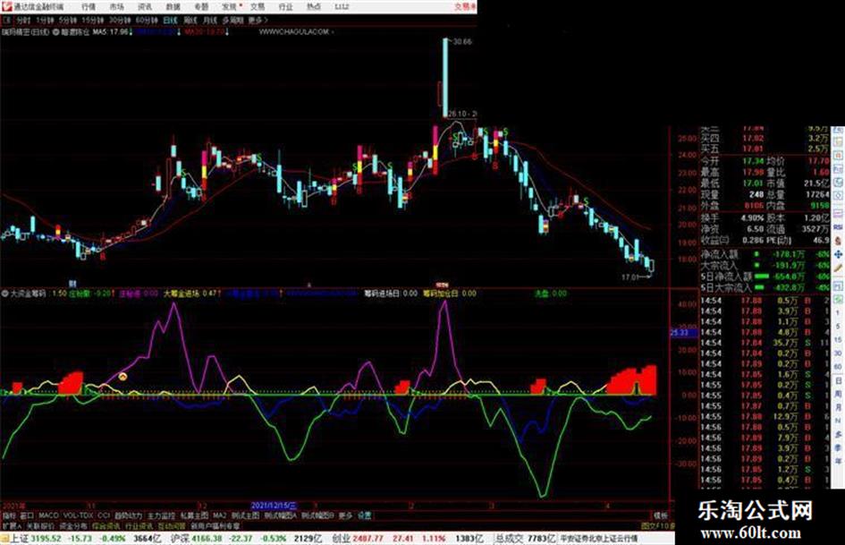Select the 30 minute shortcut in right toolbar

[x=838, y=353]
